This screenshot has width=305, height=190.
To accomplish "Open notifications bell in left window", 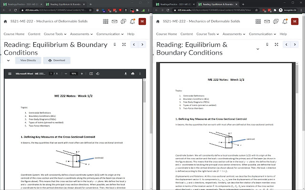I will [132, 21].
